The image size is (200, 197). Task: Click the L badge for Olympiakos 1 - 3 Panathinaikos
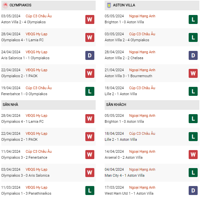(x=90, y=191)
